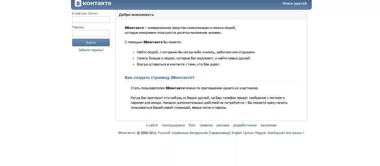Switch language to Українська
Image resolution: width=380 pixels, height=166 pixels.
coord(180,133)
